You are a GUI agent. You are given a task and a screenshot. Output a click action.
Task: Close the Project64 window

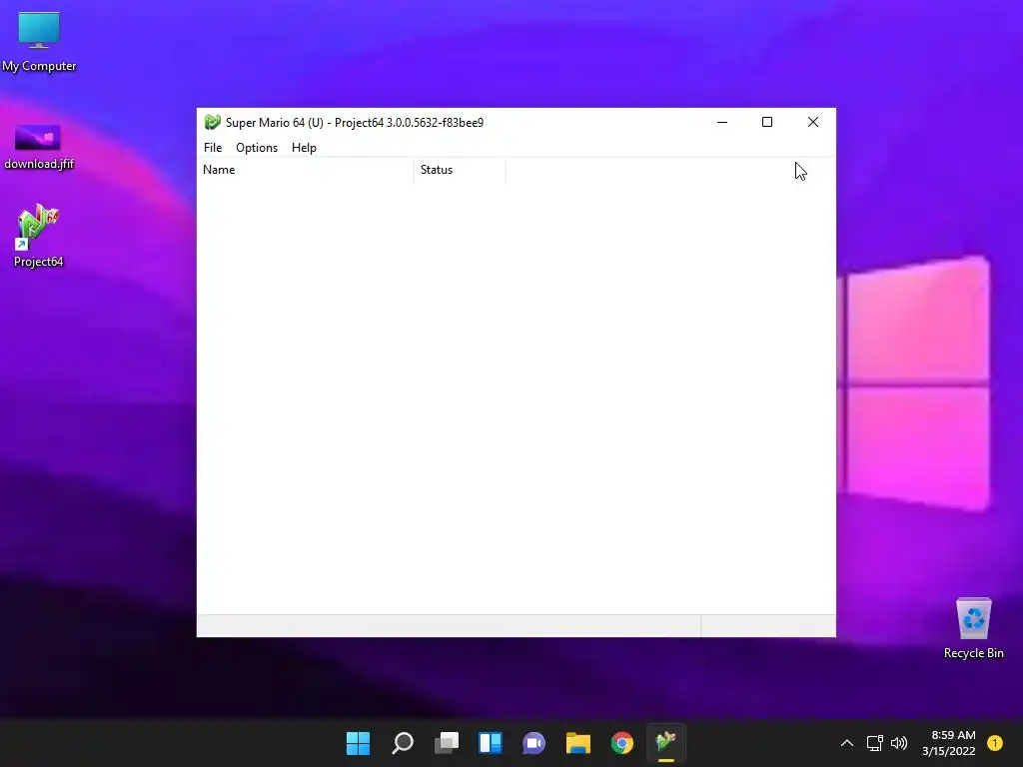(813, 122)
